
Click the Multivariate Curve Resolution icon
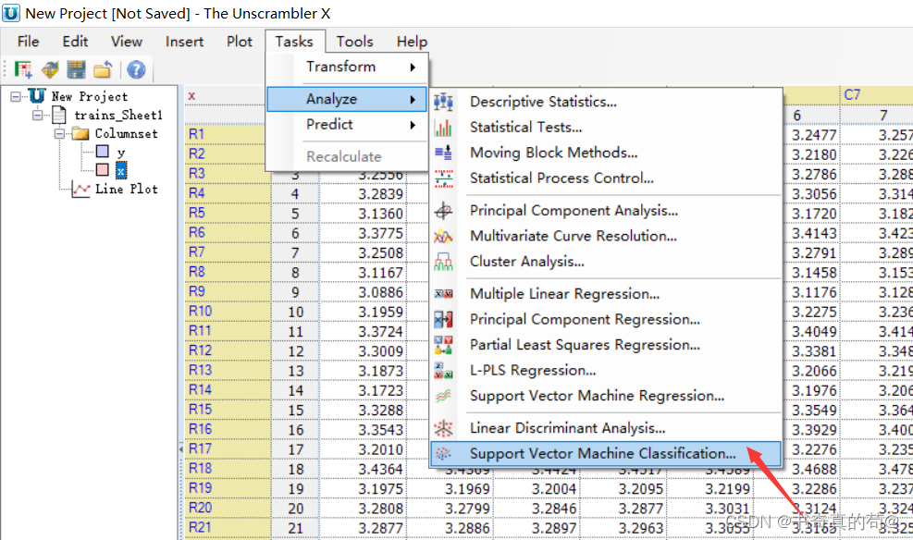pos(443,237)
